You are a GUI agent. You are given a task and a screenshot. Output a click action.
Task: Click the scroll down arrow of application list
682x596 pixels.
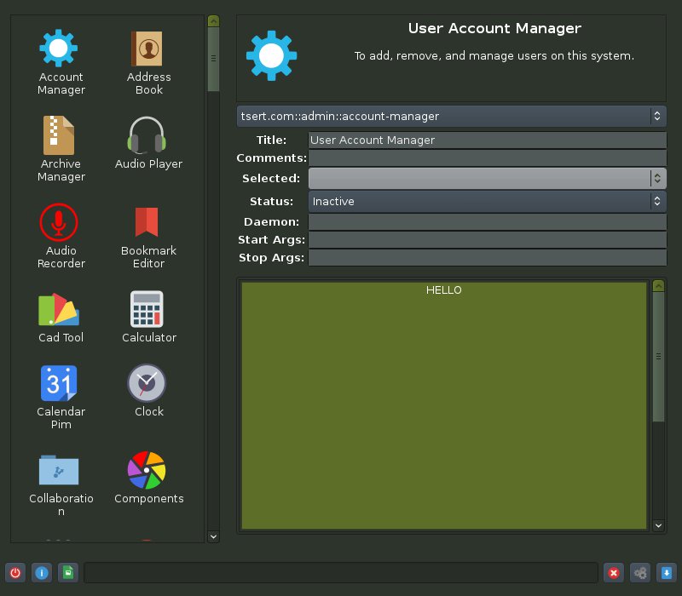[213, 536]
